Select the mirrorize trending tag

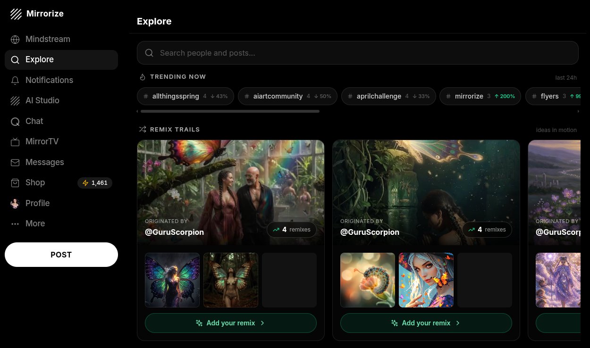[480, 96]
